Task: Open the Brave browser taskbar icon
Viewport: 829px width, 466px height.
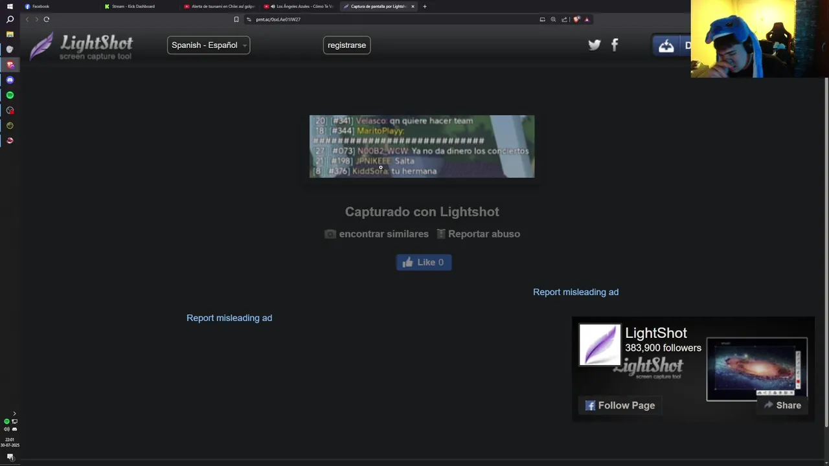Action: point(10,65)
